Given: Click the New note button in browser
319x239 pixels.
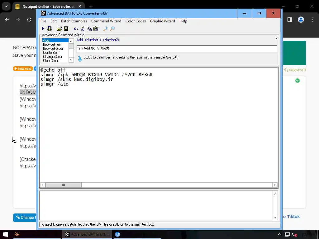Looking at the screenshot, I should click(x=23, y=69).
